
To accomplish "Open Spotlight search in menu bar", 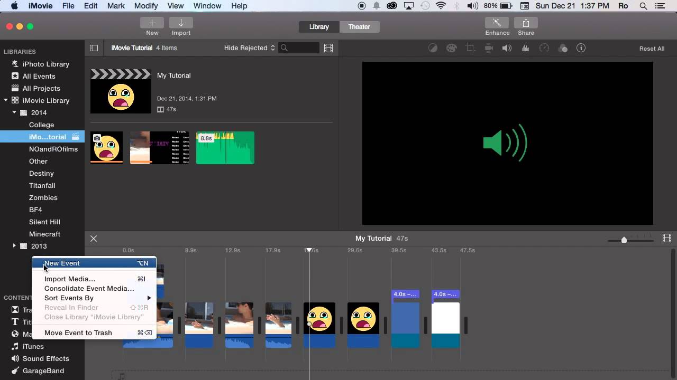I will (644, 6).
